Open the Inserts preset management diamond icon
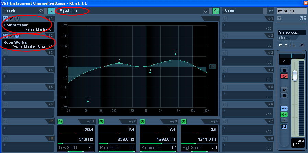Screen dimensions: 308x153 click(x=41, y=11)
